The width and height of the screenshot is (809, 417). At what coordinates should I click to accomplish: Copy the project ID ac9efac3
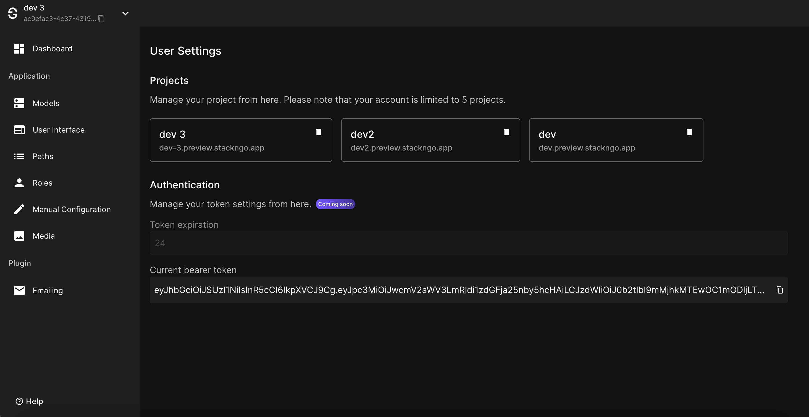click(101, 19)
